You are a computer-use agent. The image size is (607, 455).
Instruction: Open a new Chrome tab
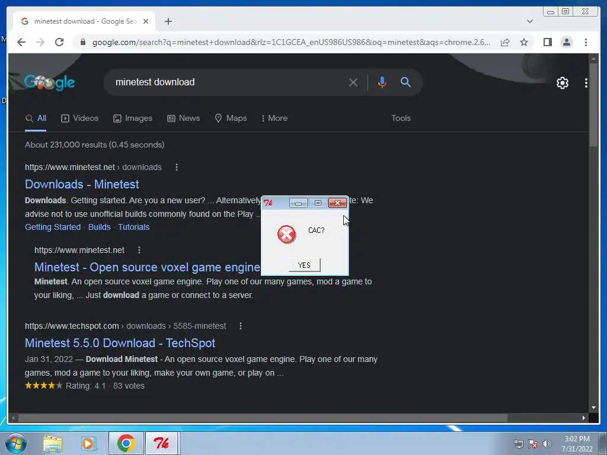[x=168, y=21]
